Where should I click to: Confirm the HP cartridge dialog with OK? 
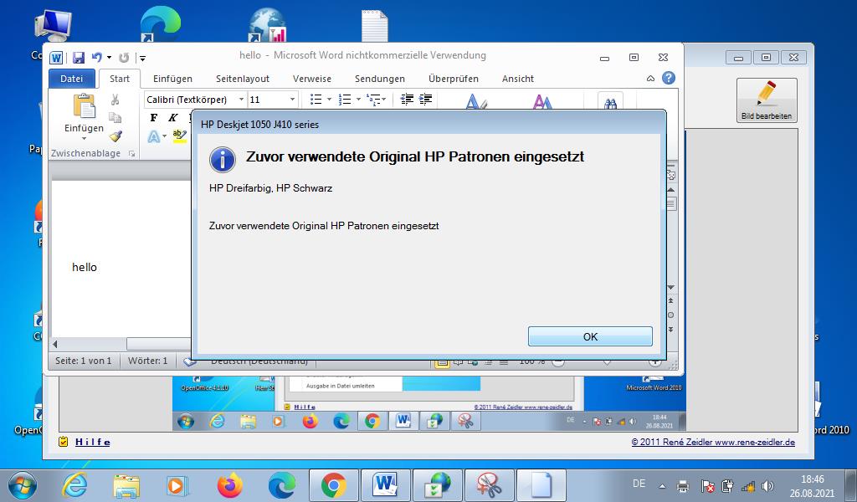[x=590, y=336]
